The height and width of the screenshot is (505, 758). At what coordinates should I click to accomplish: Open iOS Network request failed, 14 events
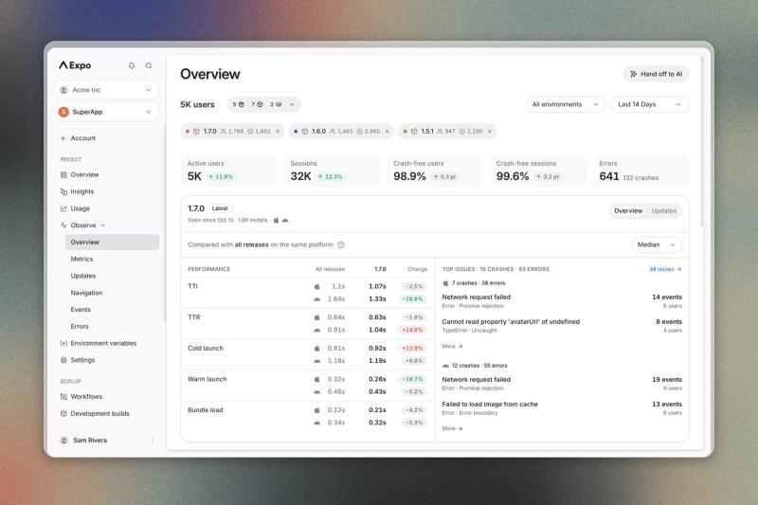click(x=562, y=301)
